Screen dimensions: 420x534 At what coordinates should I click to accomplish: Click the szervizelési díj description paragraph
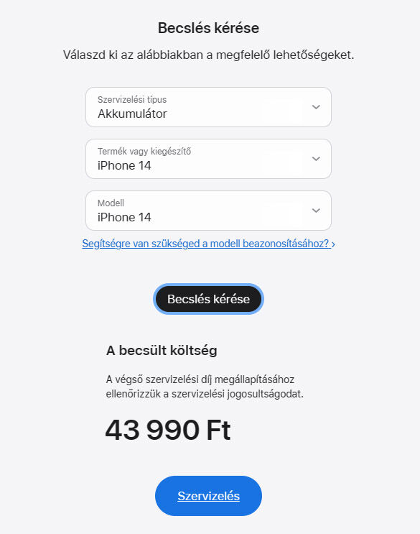(205, 387)
